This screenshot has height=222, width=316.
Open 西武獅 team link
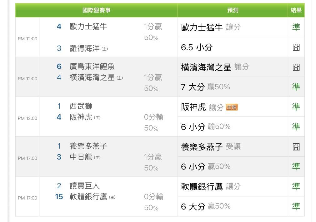pyautogui.click(x=81, y=106)
